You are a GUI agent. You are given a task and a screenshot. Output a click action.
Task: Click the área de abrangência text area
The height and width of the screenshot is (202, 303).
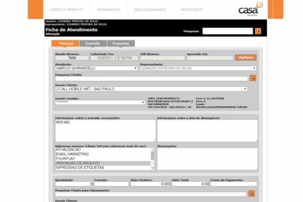pos(208,131)
